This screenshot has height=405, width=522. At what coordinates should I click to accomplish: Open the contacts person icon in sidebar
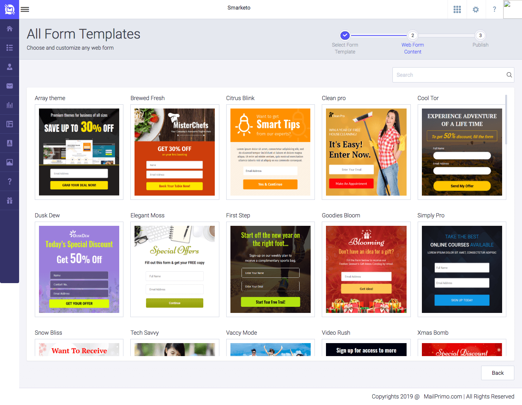pos(10,67)
